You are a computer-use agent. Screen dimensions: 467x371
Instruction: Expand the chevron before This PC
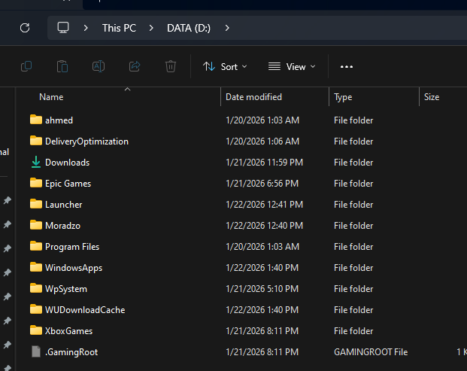click(x=86, y=28)
